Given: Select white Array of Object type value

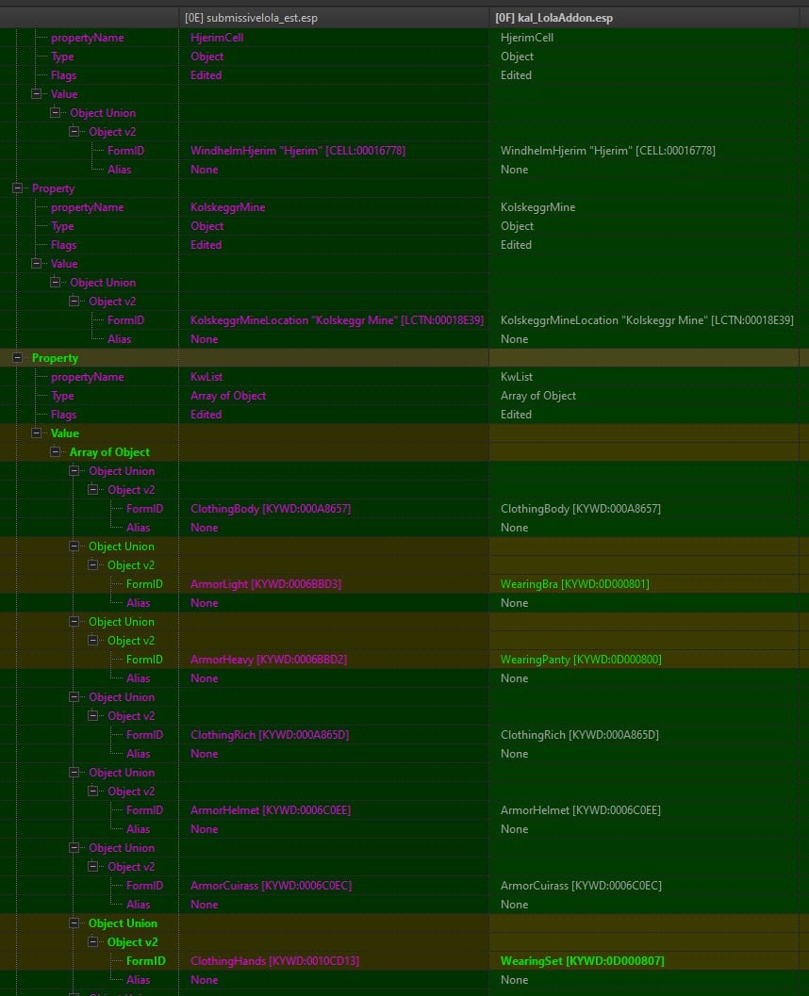Looking at the screenshot, I should 538,396.
